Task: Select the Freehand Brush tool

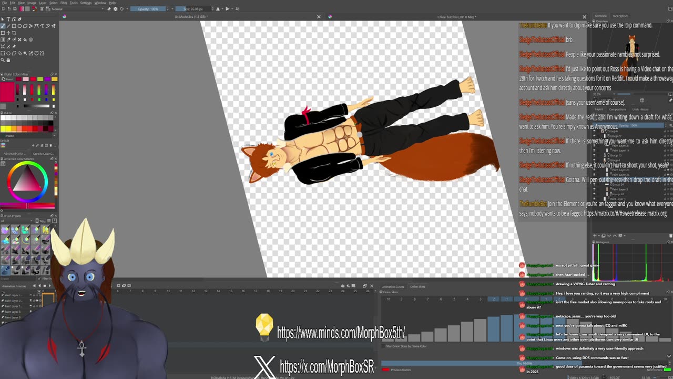Action: point(3,26)
